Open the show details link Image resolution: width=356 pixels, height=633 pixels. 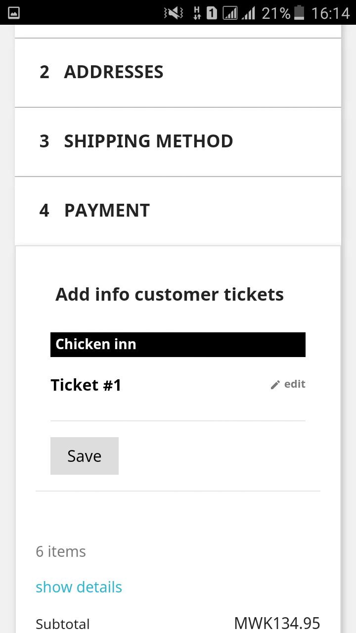tap(79, 587)
